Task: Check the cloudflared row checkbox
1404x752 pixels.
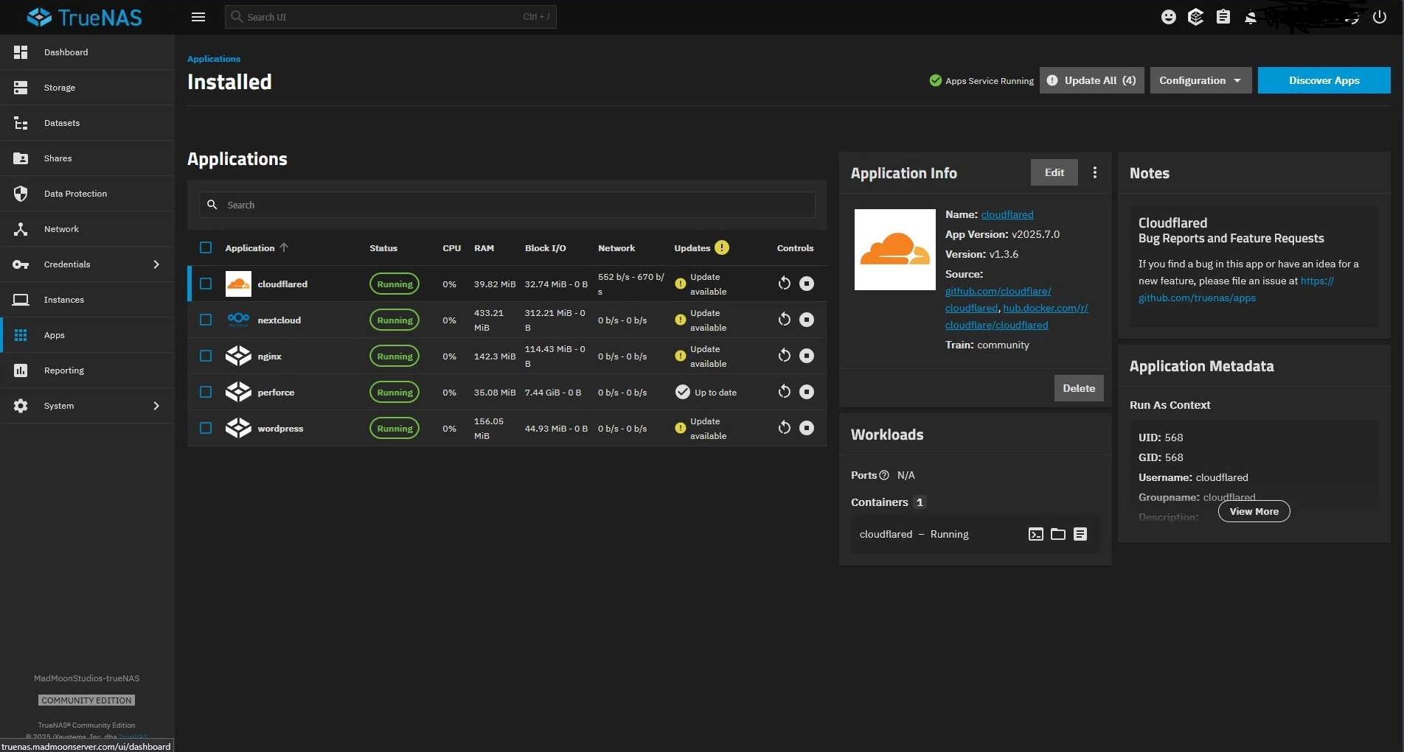Action: [206, 284]
